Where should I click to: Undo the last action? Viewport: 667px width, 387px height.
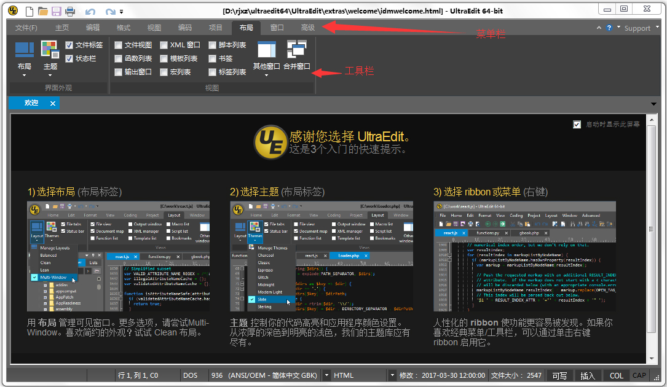(90, 12)
